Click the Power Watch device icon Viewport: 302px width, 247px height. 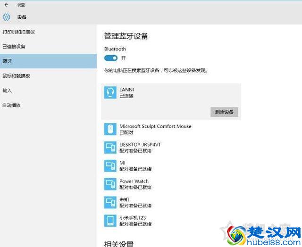click(x=110, y=184)
